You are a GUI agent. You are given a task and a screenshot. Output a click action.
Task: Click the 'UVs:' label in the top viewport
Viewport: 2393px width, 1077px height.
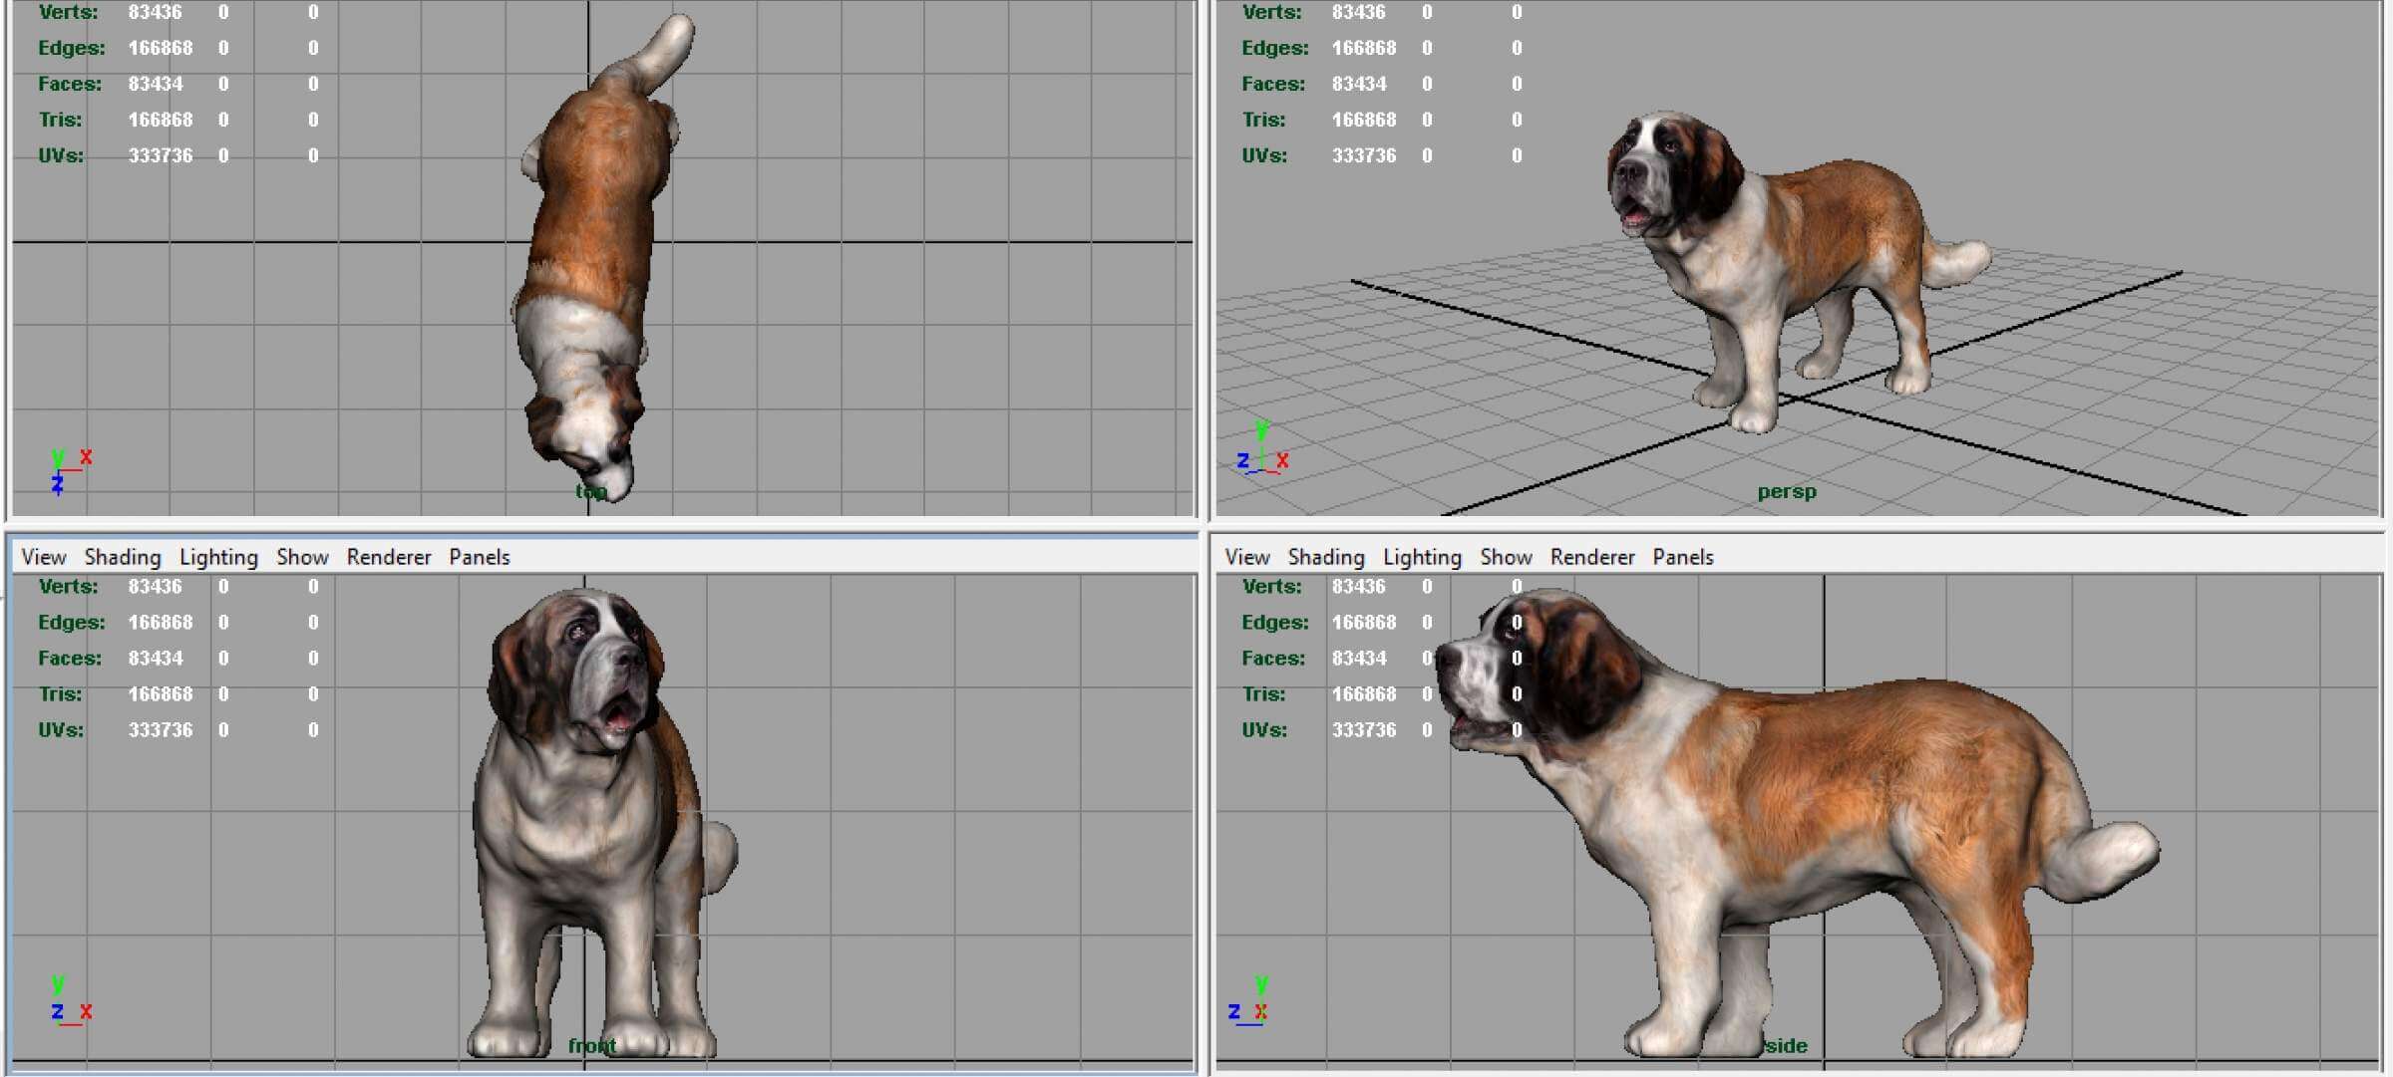61,155
